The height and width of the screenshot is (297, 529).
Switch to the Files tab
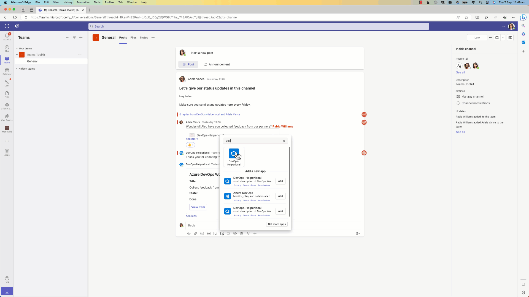(133, 38)
